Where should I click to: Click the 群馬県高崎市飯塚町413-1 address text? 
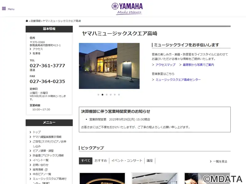point(45,45)
